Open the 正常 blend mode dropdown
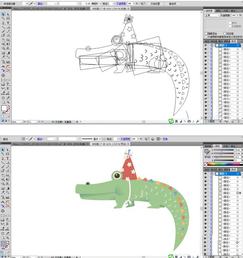This screenshot has width=243, height=258. (x=212, y=15)
